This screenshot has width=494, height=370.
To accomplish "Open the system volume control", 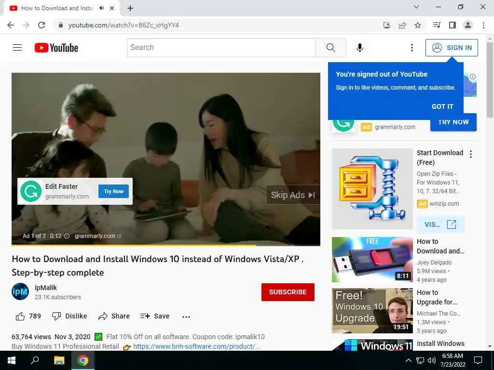I will pyautogui.click(x=432, y=360).
